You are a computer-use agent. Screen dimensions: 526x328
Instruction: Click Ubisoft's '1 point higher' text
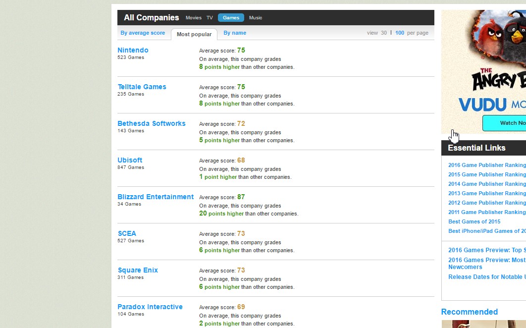218,176
